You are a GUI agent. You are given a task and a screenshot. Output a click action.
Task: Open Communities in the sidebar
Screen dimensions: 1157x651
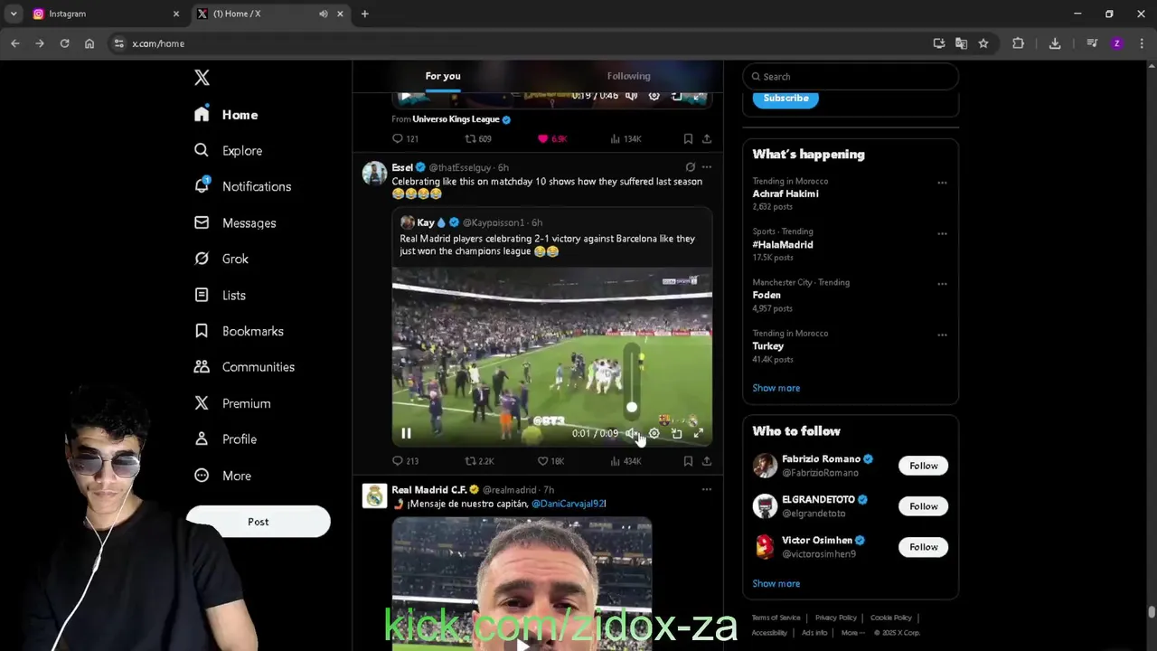(244, 367)
